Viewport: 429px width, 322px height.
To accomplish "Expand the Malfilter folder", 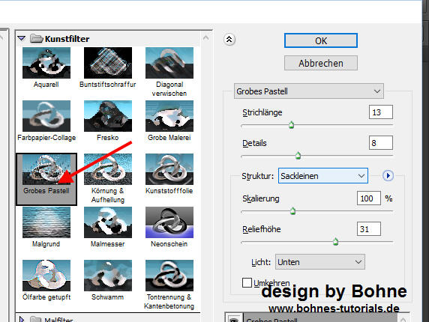I will click(22, 319).
